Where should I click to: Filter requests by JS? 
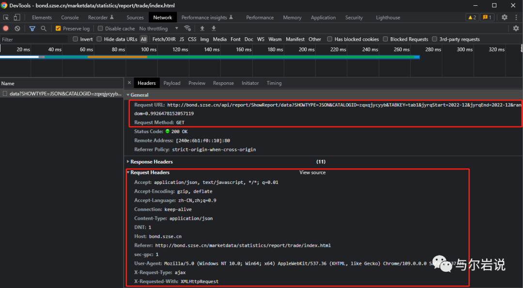pyautogui.click(x=182, y=39)
